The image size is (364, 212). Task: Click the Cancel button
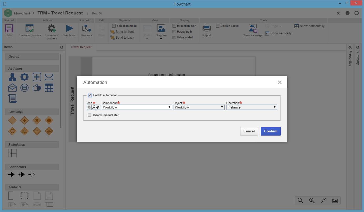tap(249, 131)
